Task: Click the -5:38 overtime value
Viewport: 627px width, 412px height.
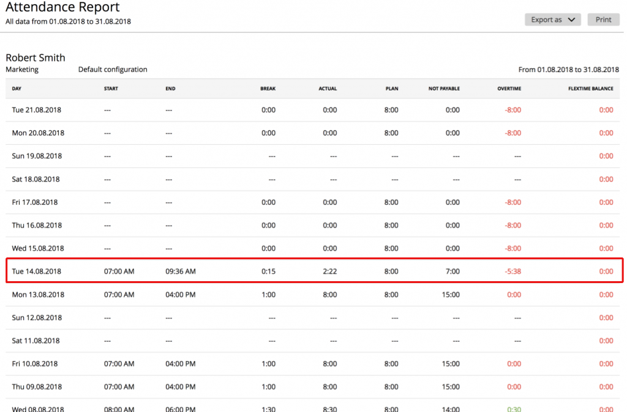Action: pyautogui.click(x=512, y=271)
